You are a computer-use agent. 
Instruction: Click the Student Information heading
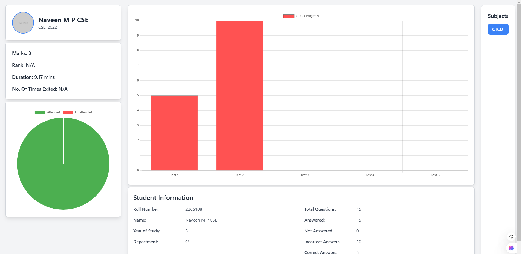click(x=163, y=198)
